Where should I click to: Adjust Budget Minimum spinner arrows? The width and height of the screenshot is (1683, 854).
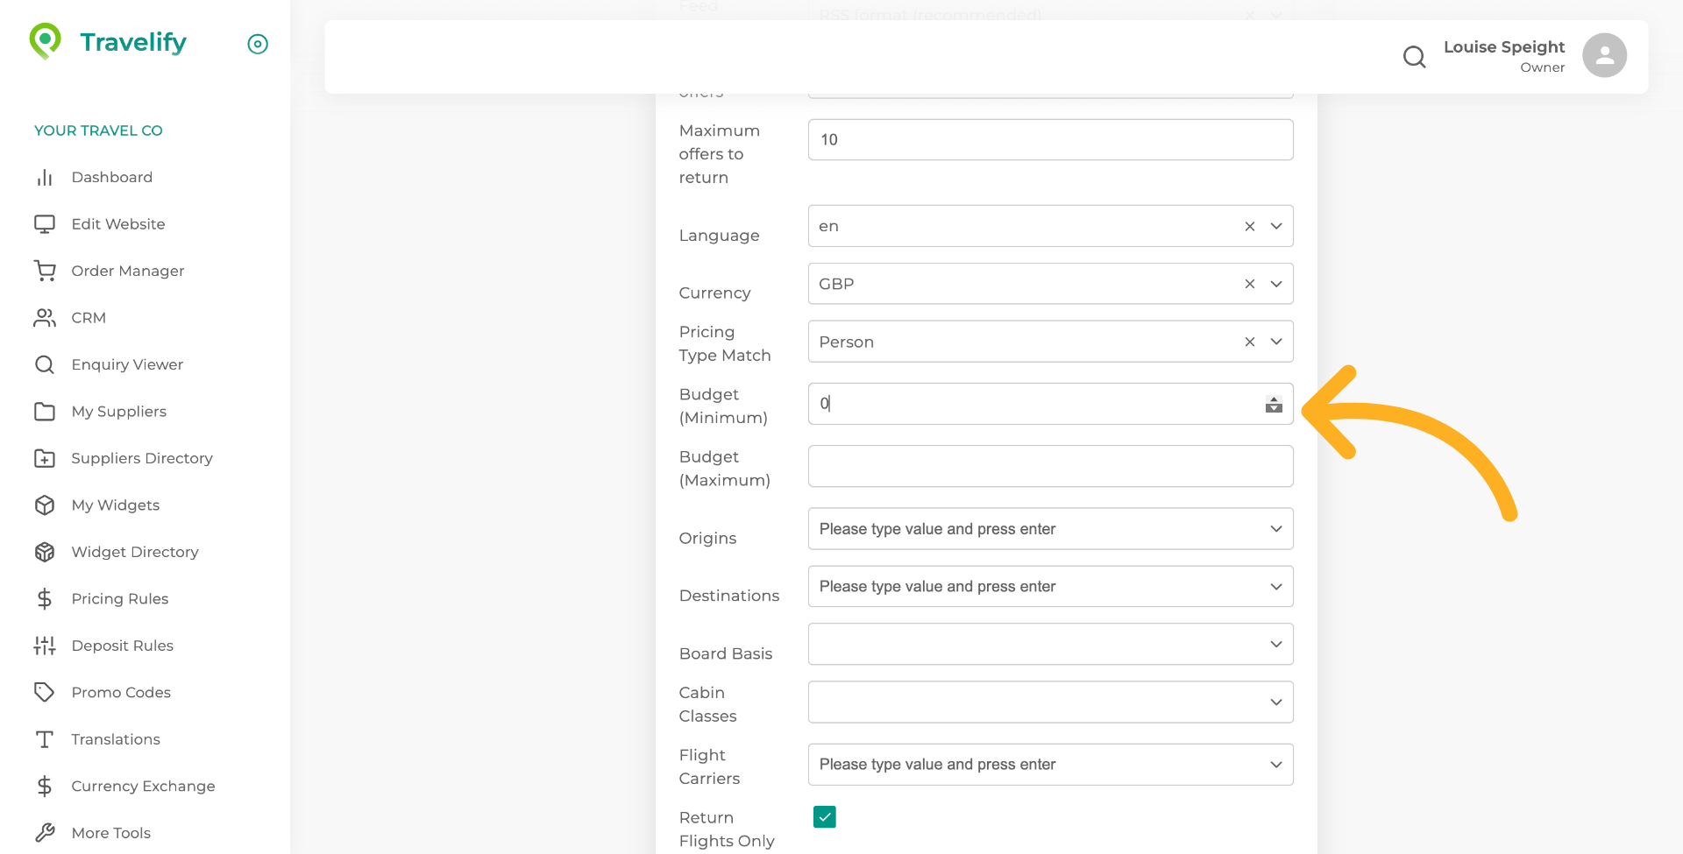click(1274, 404)
